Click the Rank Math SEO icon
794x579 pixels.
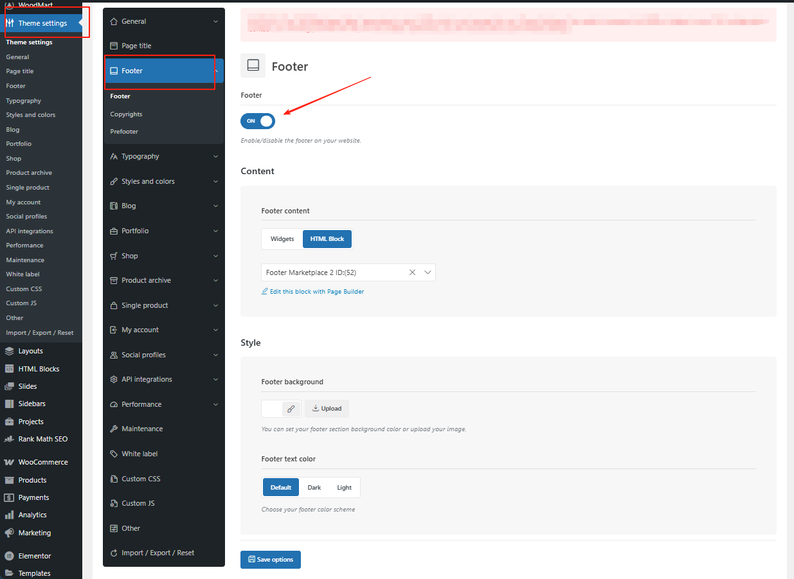[9, 439]
